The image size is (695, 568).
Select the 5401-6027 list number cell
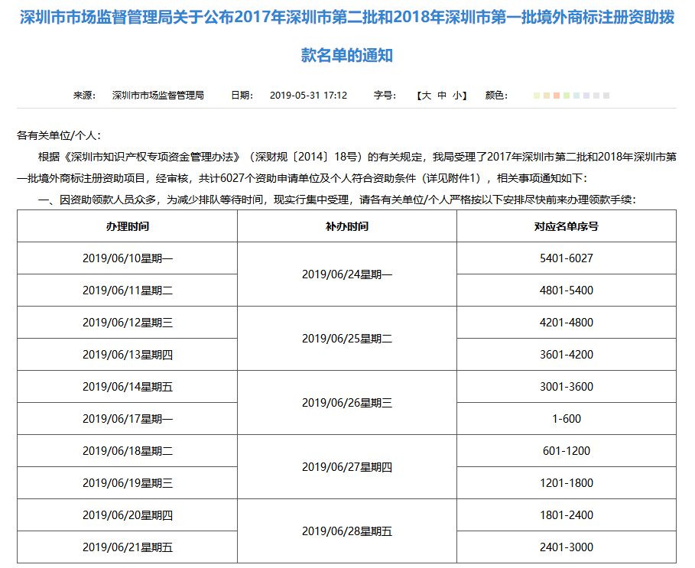pyautogui.click(x=566, y=258)
